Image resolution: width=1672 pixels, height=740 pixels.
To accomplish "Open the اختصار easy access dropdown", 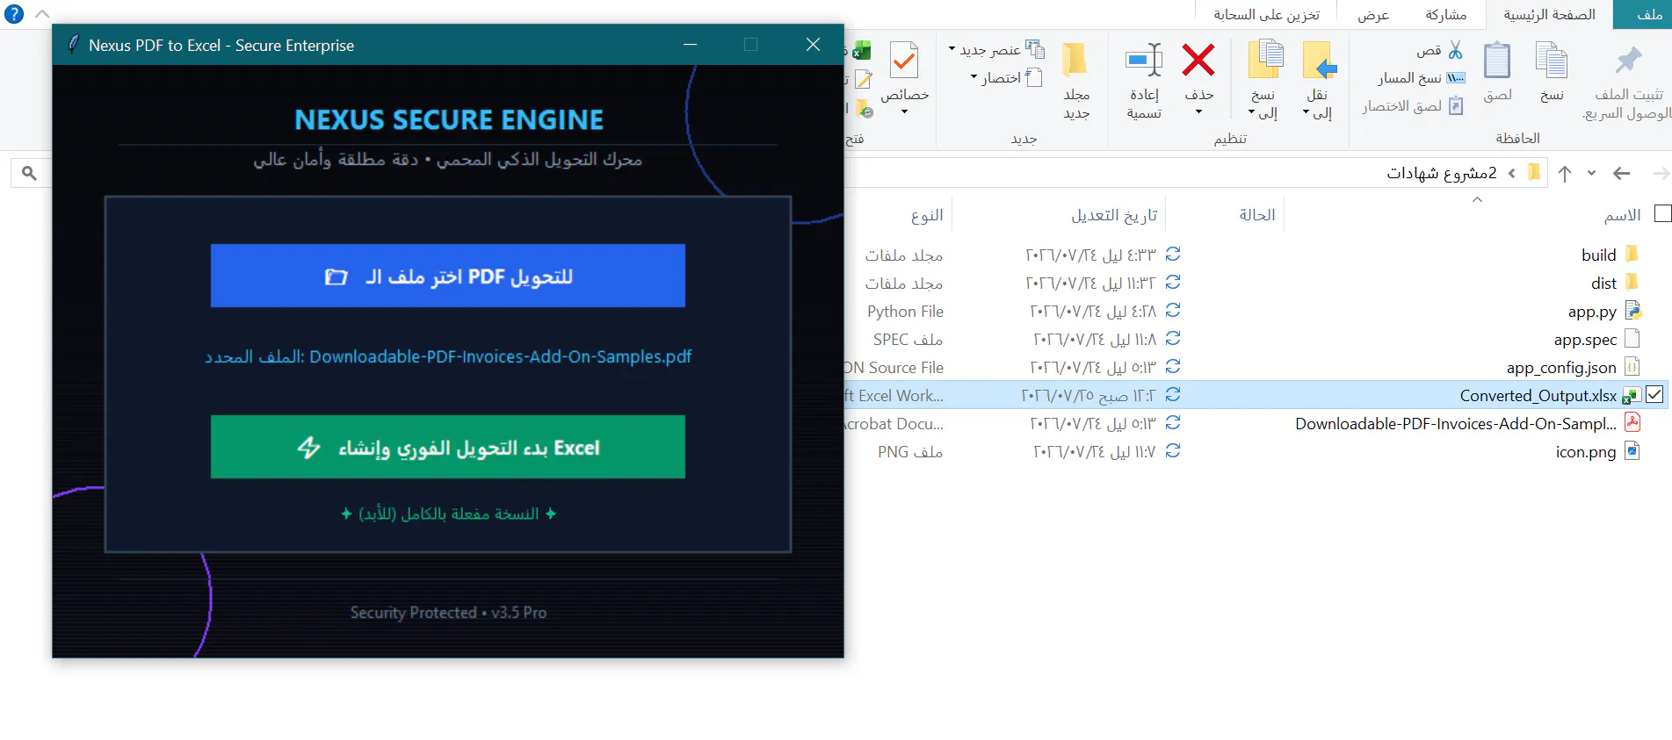I will click(1006, 78).
